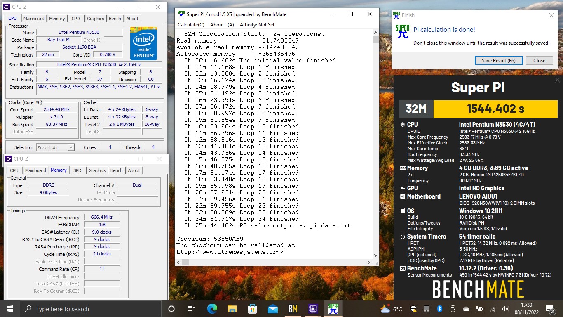563x317 pixels.
Task: Click Super PI window title icon
Action: (181, 14)
